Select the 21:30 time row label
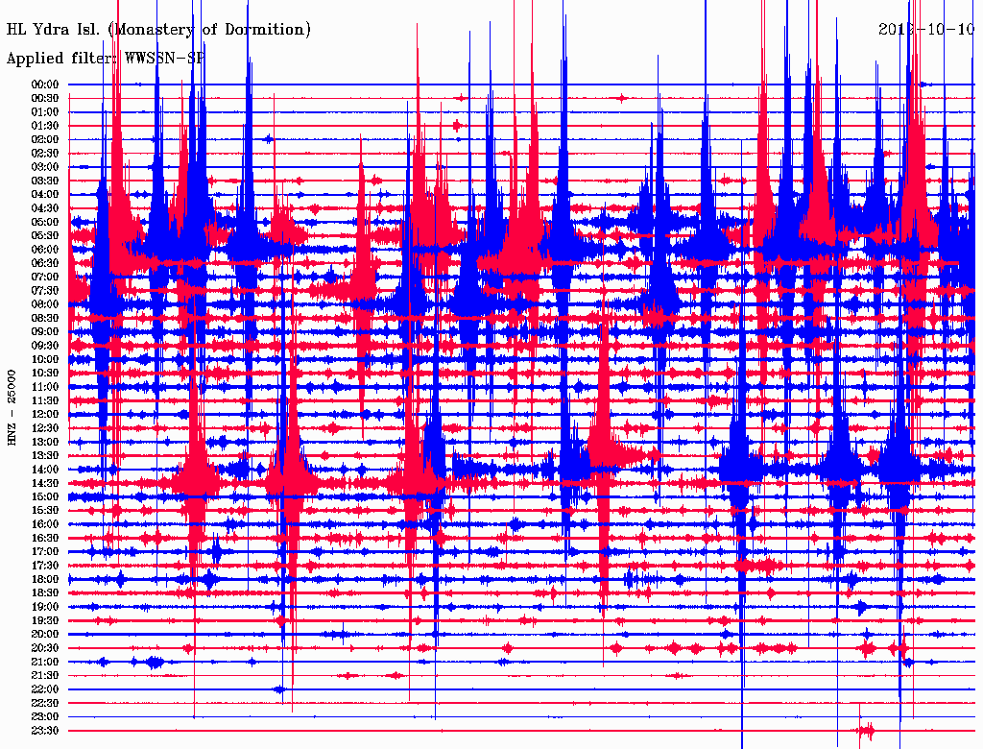Image resolution: width=983 pixels, height=749 pixels. pos(45,676)
